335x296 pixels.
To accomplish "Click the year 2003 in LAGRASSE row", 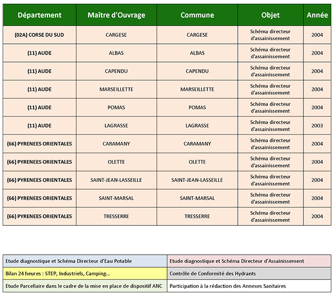I will pyautogui.click(x=317, y=126).
